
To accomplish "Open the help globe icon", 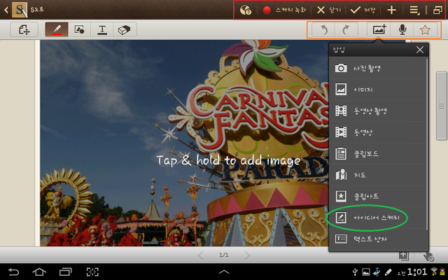I will pos(246,10).
